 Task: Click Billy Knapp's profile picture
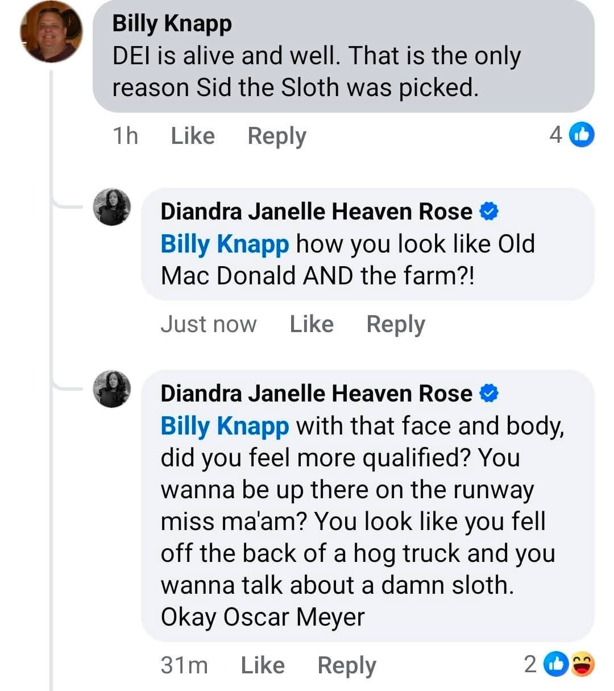pyautogui.click(x=51, y=32)
